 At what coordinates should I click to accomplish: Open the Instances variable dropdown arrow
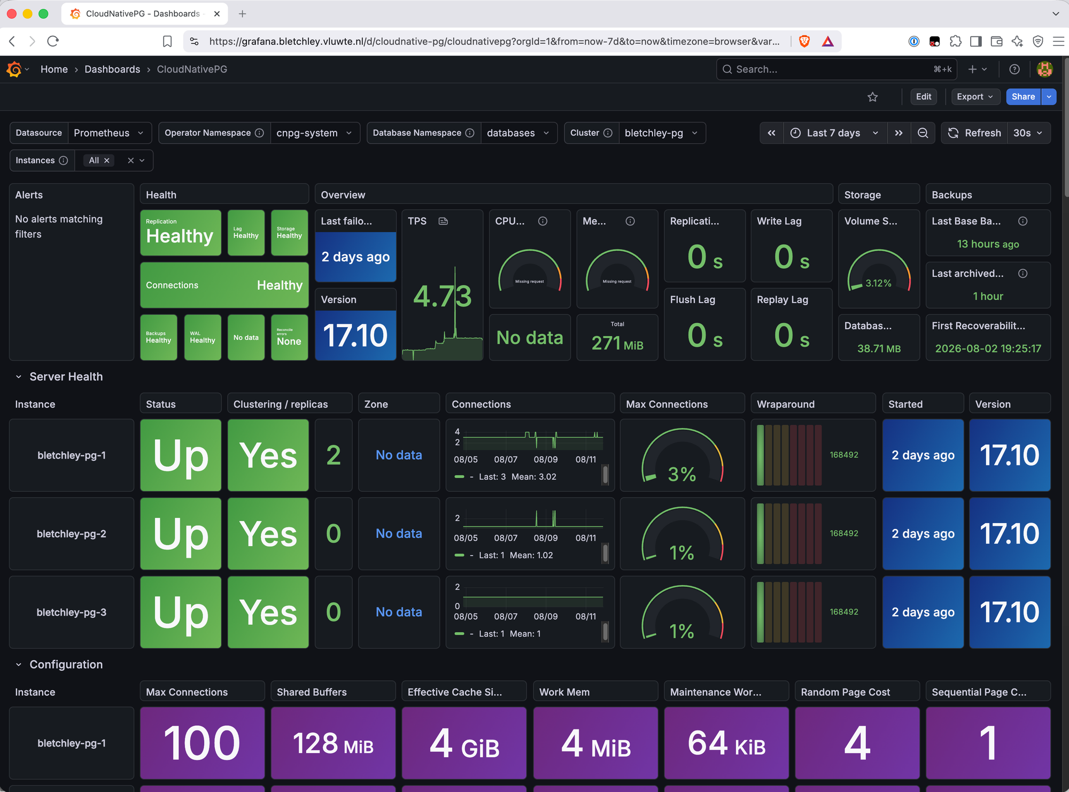142,160
